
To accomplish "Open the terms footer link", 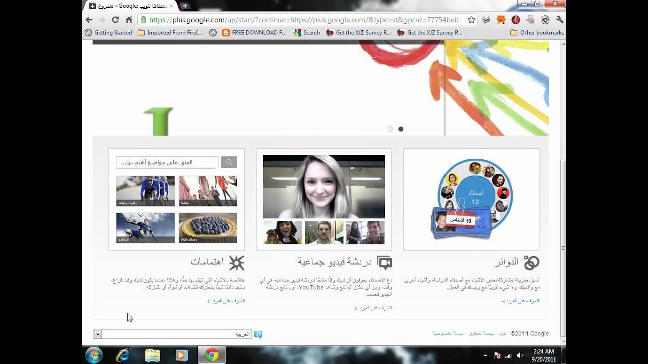I will pyautogui.click(x=503, y=334).
